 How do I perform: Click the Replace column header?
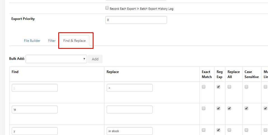point(113,72)
